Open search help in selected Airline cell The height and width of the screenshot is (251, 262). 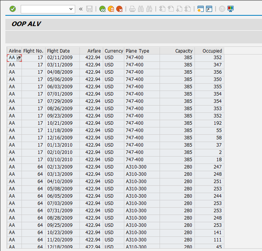[19, 58]
